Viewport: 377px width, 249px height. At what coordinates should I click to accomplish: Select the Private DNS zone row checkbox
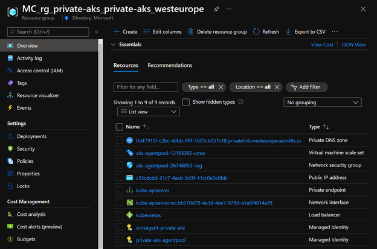pyautogui.click(x=120, y=140)
